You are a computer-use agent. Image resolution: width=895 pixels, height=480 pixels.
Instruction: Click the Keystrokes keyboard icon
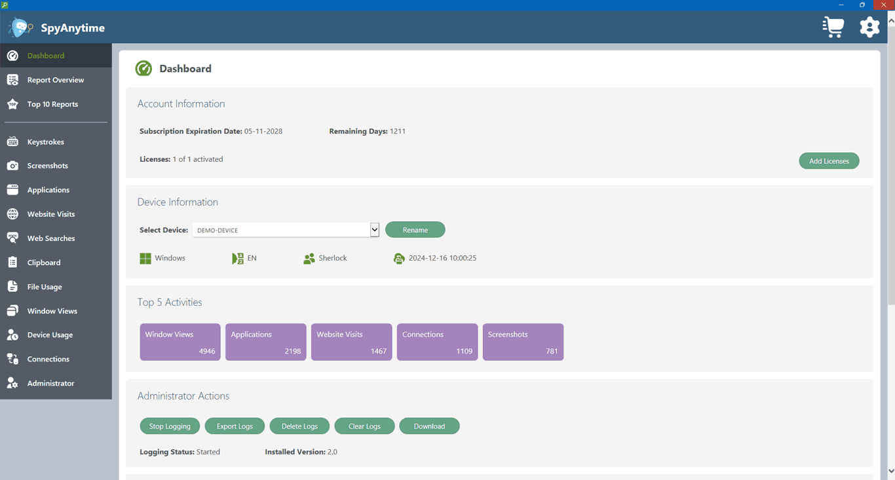pyautogui.click(x=12, y=141)
